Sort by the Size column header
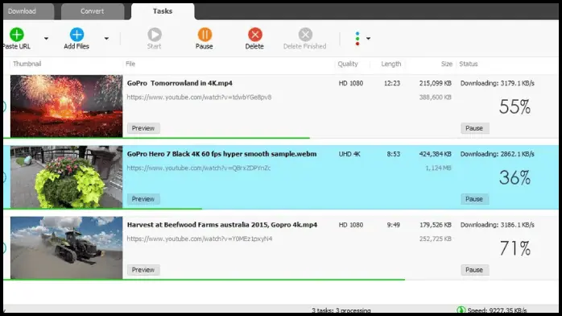Viewport: 562px width, 316px height. (x=447, y=64)
